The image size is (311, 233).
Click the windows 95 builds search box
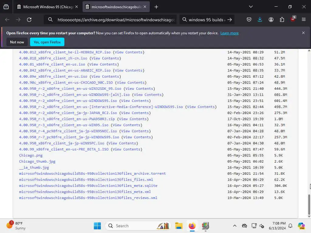coord(207,20)
